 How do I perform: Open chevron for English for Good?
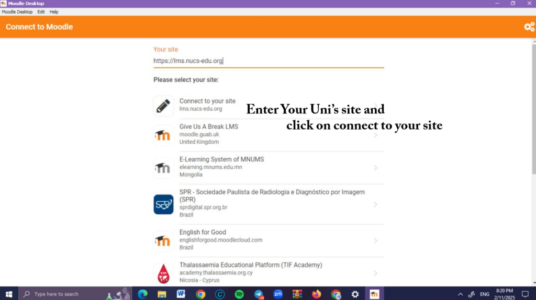(375, 240)
